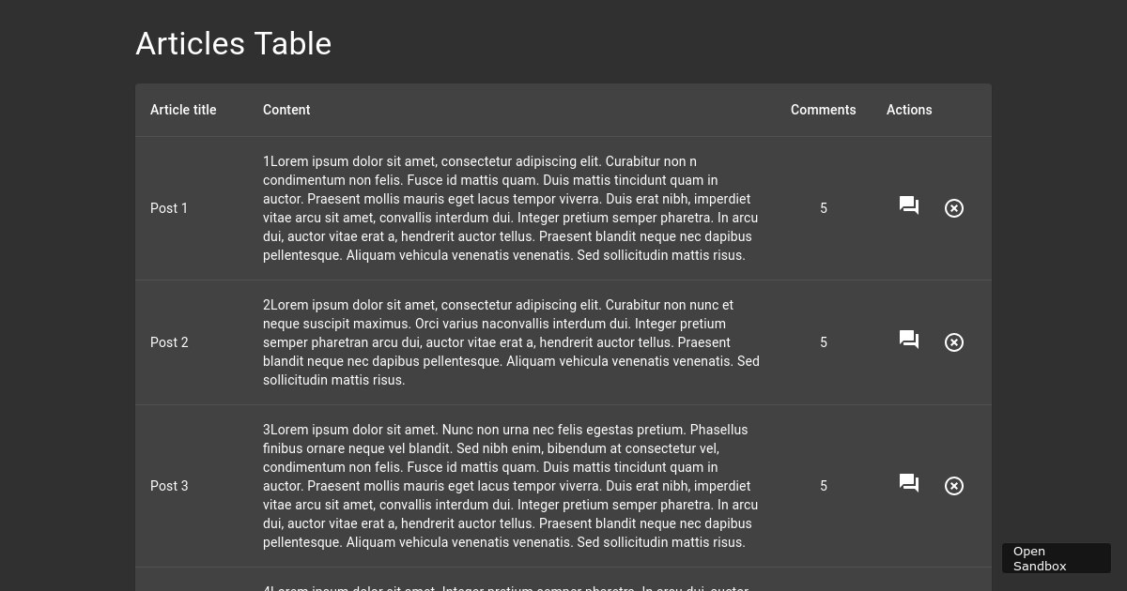Click the Post 1 content paragraph

511,208
